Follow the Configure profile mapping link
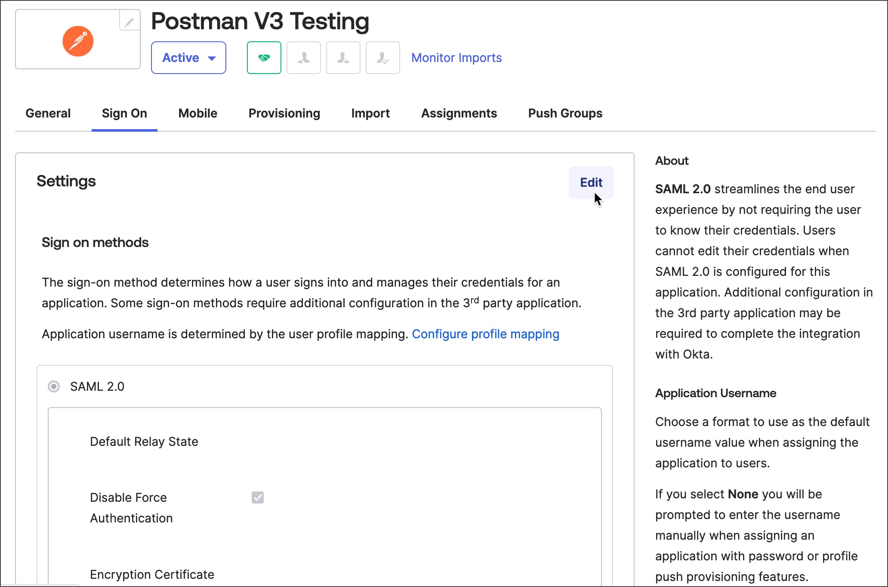The height and width of the screenshot is (587, 888). [485, 334]
